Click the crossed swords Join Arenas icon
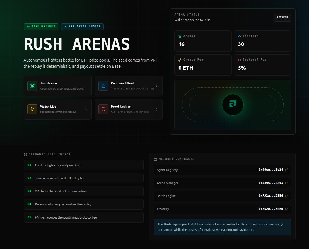The height and width of the screenshot is (249, 309). [x=32, y=86]
